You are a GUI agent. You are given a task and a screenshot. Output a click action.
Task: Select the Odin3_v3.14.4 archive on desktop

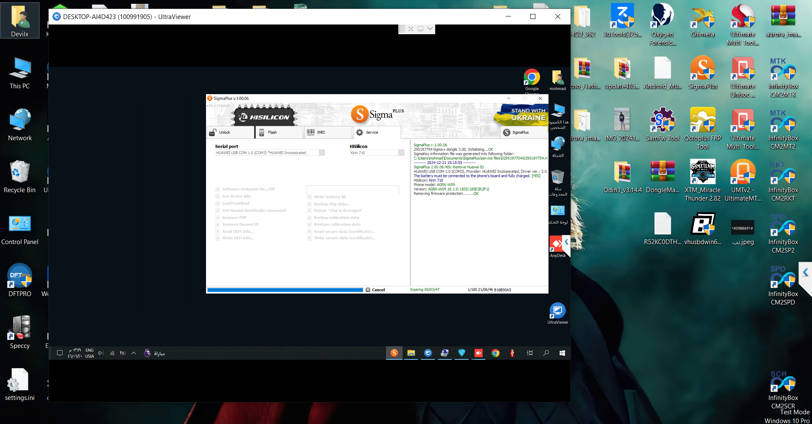pyautogui.click(x=623, y=177)
